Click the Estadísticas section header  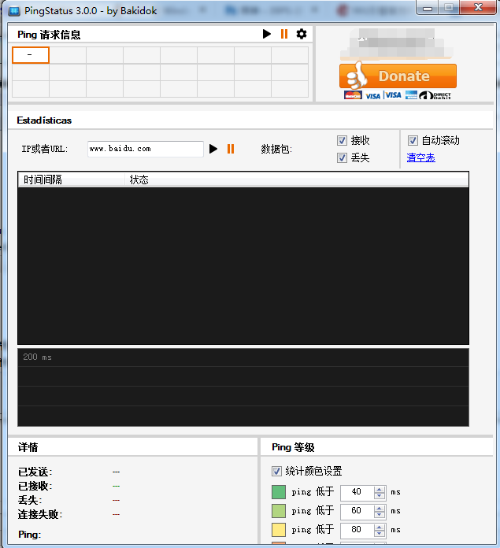click(x=44, y=120)
